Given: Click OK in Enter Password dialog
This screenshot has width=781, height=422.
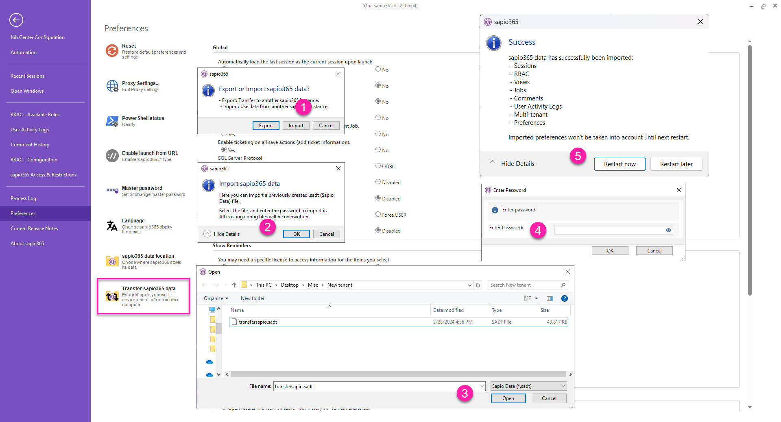Looking at the screenshot, I should point(610,250).
